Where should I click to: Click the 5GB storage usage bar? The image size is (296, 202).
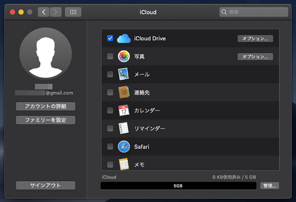pos(178,186)
